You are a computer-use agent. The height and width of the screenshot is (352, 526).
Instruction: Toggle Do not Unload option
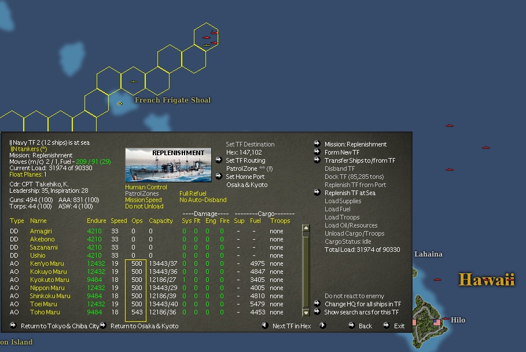pos(144,206)
